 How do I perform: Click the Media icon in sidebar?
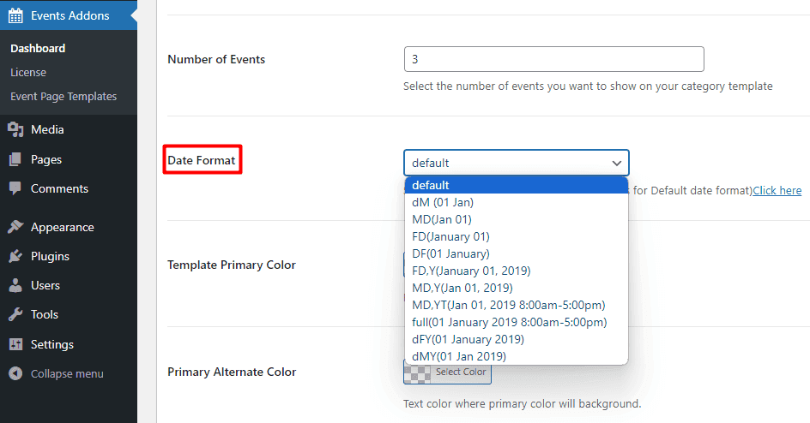15,130
